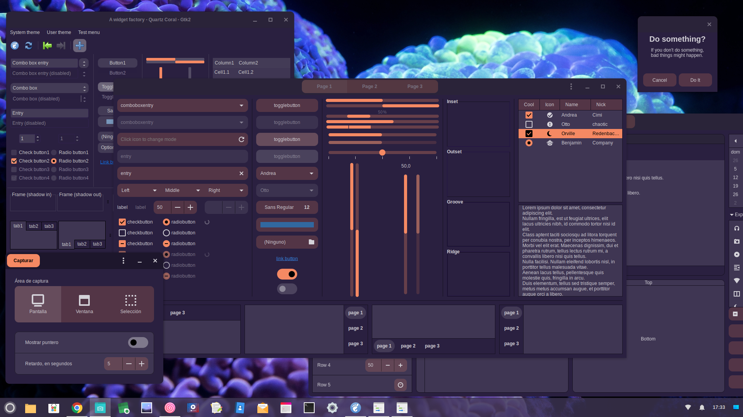Open the Sans Regular 12 font chooser
The image size is (743, 417).
pyautogui.click(x=287, y=207)
